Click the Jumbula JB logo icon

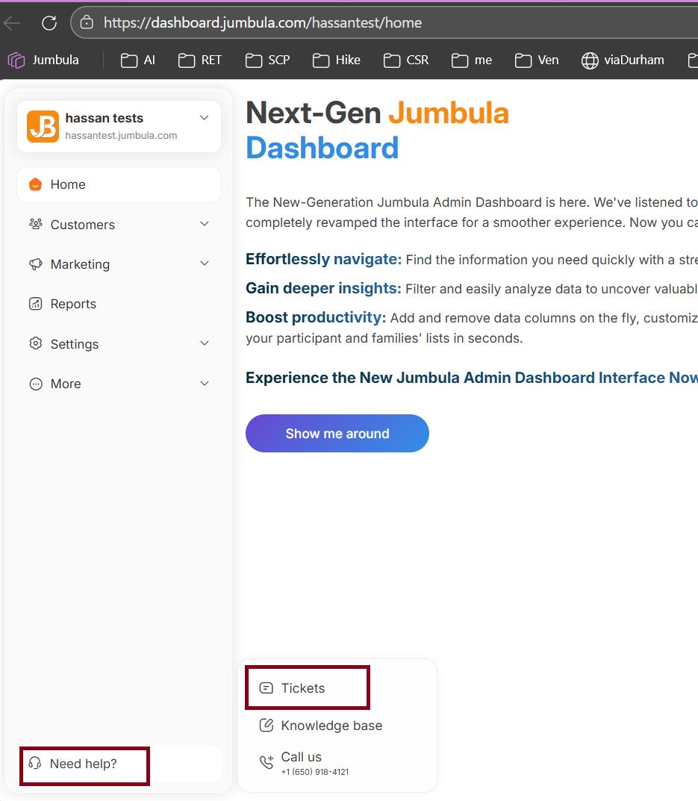(x=43, y=126)
